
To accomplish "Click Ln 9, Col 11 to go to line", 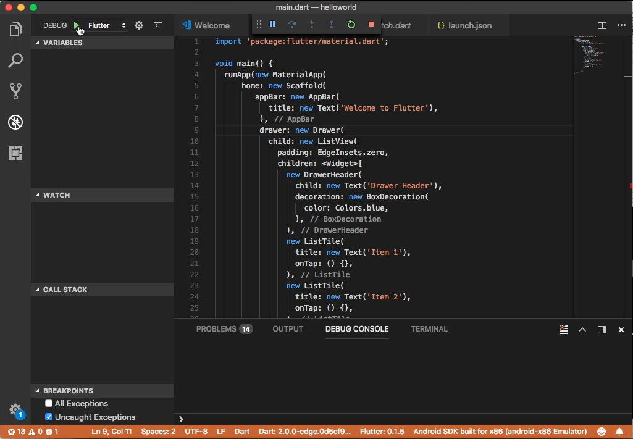I will 111,432.
